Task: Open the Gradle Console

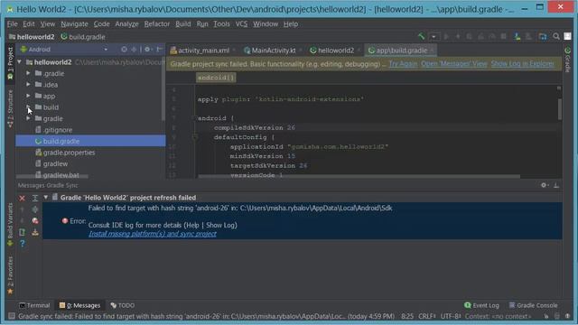Action: pyautogui.click(x=533, y=305)
